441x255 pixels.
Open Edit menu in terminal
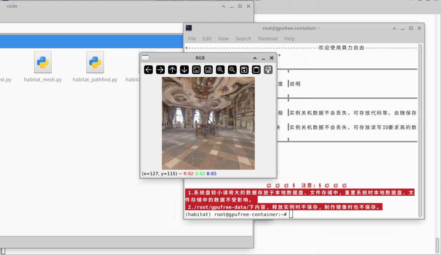coord(207,39)
